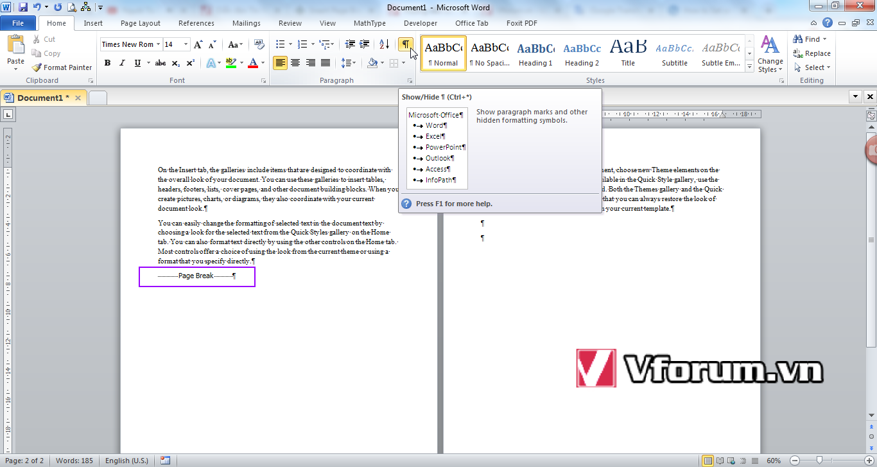Click the macro recording icon in status bar
The width and height of the screenshot is (877, 467).
click(x=165, y=461)
